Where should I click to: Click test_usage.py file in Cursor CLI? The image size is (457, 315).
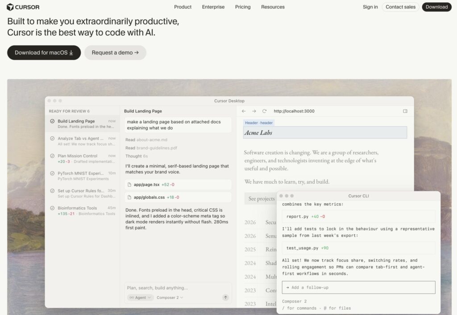(x=358, y=248)
